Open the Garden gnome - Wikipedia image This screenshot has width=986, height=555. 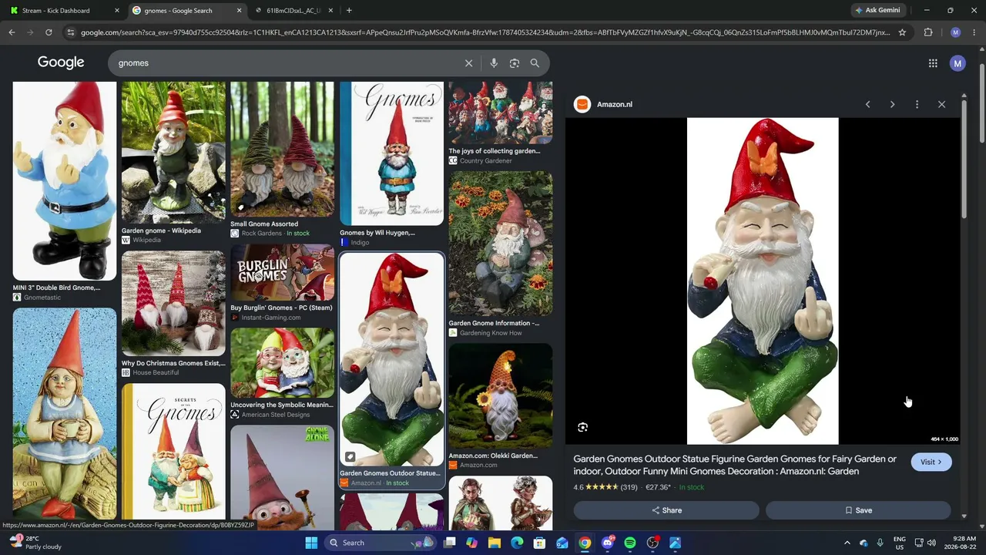(x=173, y=153)
